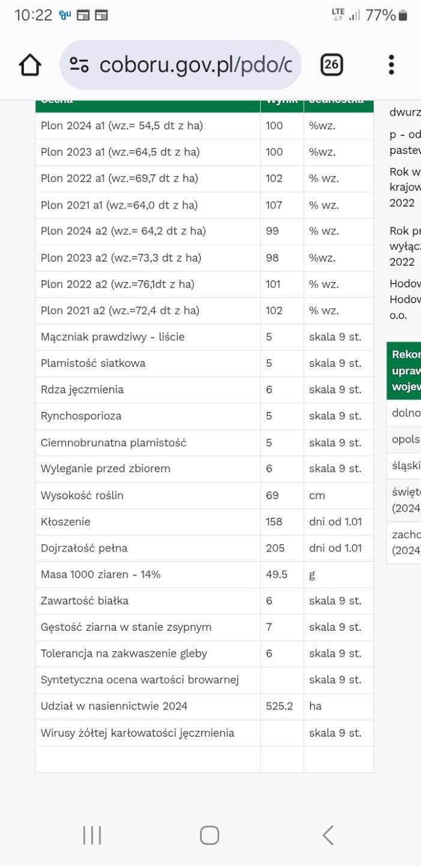Screen dimensions: 421x866
Task: Tap the calendar notification icon in status bar
Action: click(83, 15)
